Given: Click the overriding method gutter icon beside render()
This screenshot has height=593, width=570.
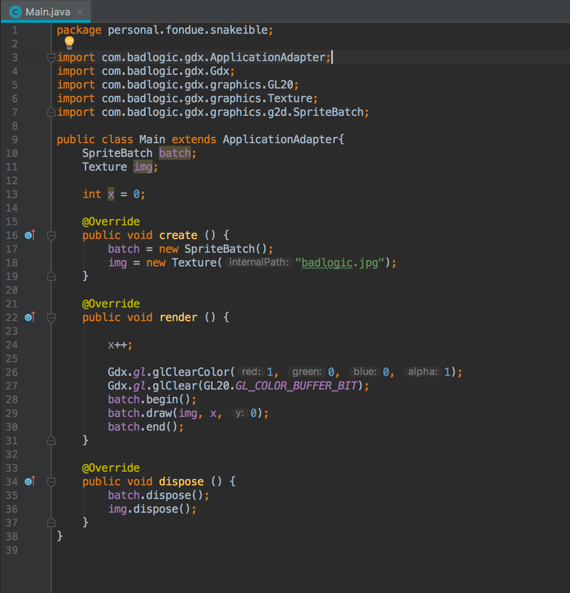Looking at the screenshot, I should 29,317.
